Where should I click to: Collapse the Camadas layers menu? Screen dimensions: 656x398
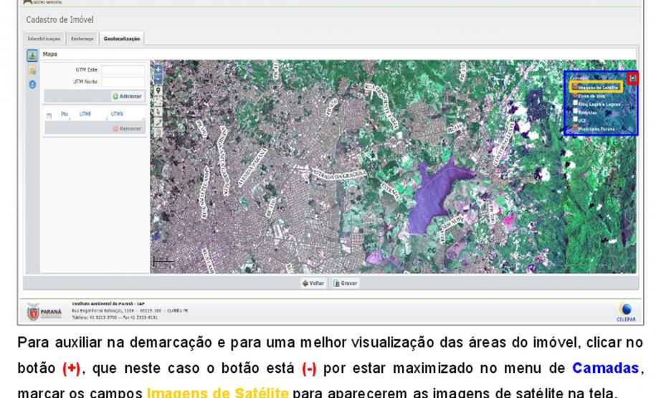coord(632,78)
